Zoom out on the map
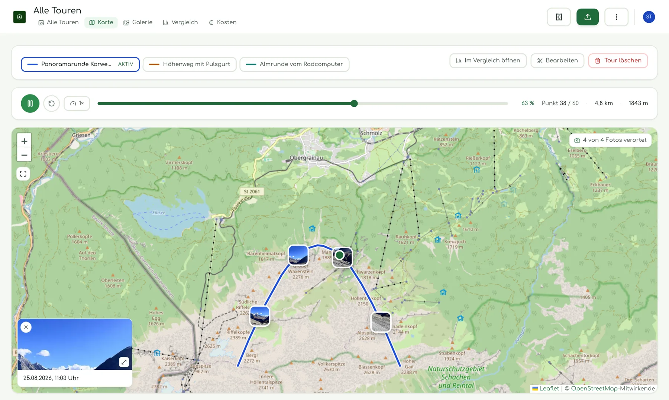Screen dimensions: 669x400 coord(24,155)
